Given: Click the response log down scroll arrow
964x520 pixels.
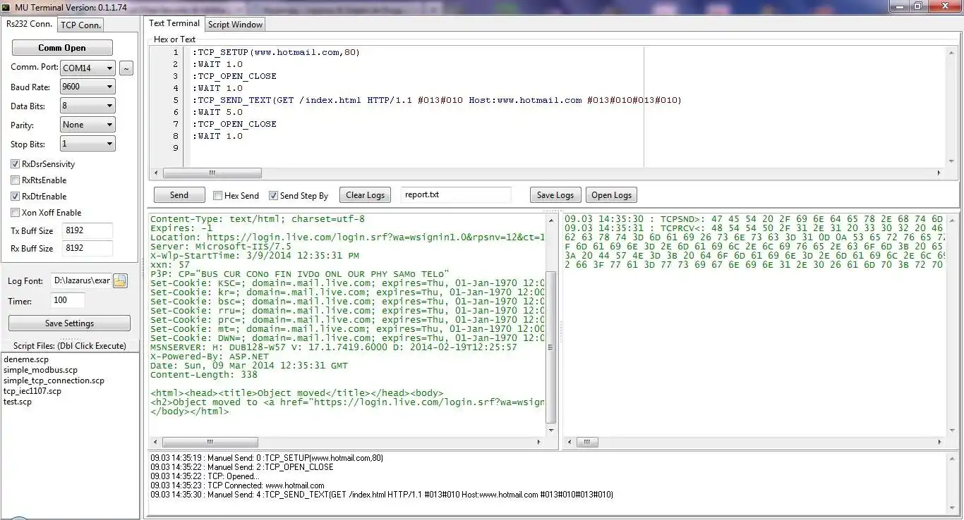Looking at the screenshot, I should coord(551,429).
